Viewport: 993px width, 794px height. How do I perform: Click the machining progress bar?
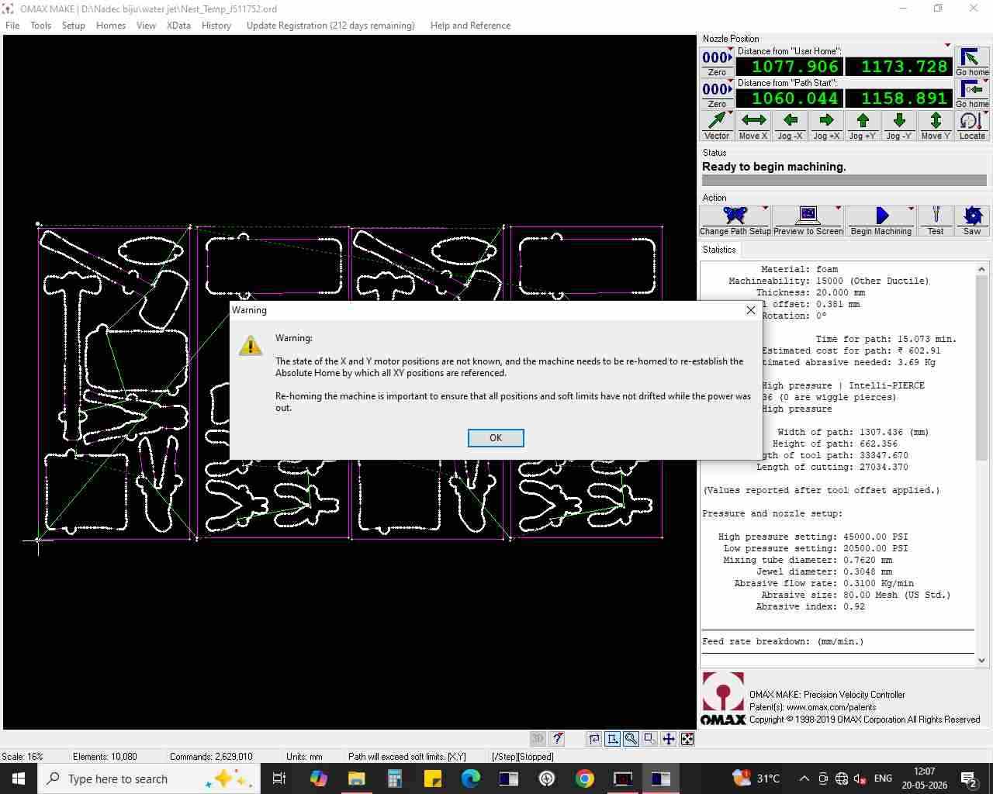844,180
